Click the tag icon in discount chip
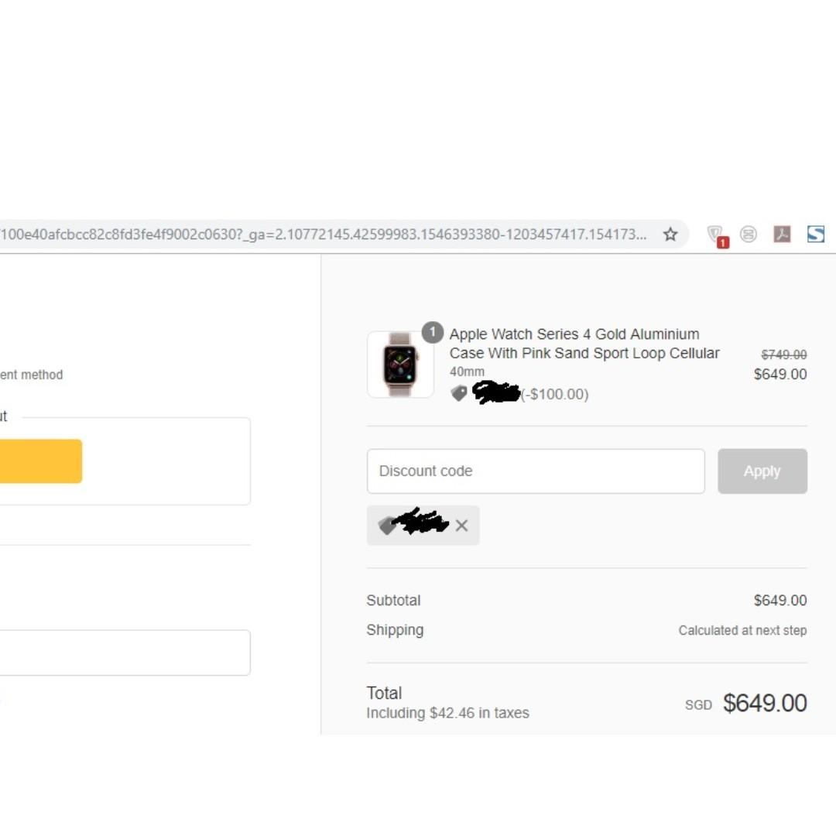 coord(385,526)
